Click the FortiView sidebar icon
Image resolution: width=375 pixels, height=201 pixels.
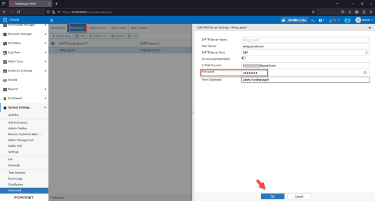5,43
